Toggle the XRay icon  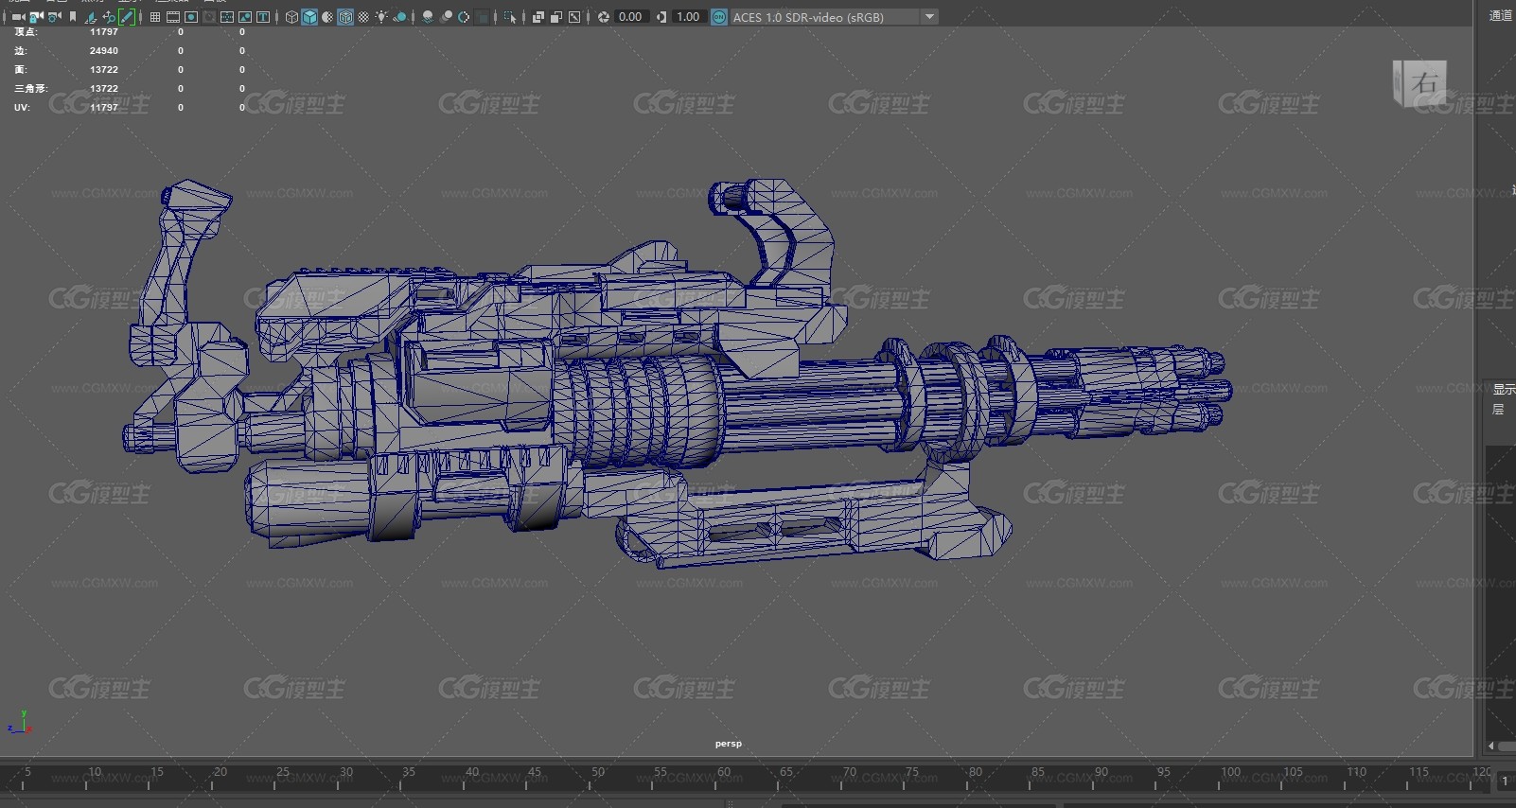tap(538, 17)
